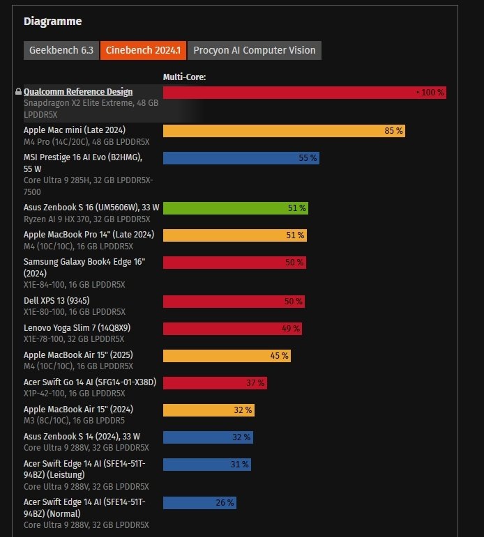Click Core Ultra 9 285H spec text
The height and width of the screenshot is (537, 484).
88,186
